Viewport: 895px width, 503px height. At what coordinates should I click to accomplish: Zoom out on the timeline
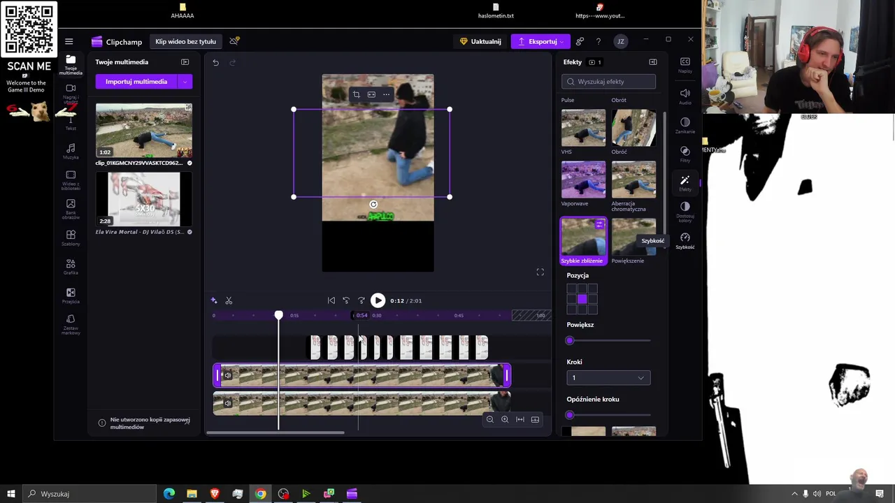[x=489, y=419]
